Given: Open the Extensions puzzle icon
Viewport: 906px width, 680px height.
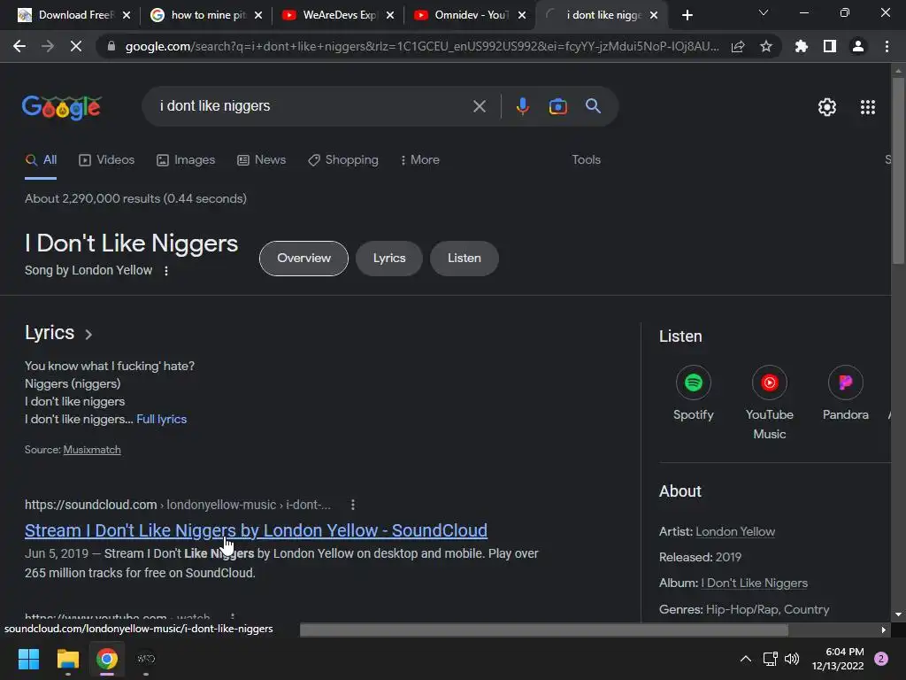Looking at the screenshot, I should pyautogui.click(x=802, y=46).
